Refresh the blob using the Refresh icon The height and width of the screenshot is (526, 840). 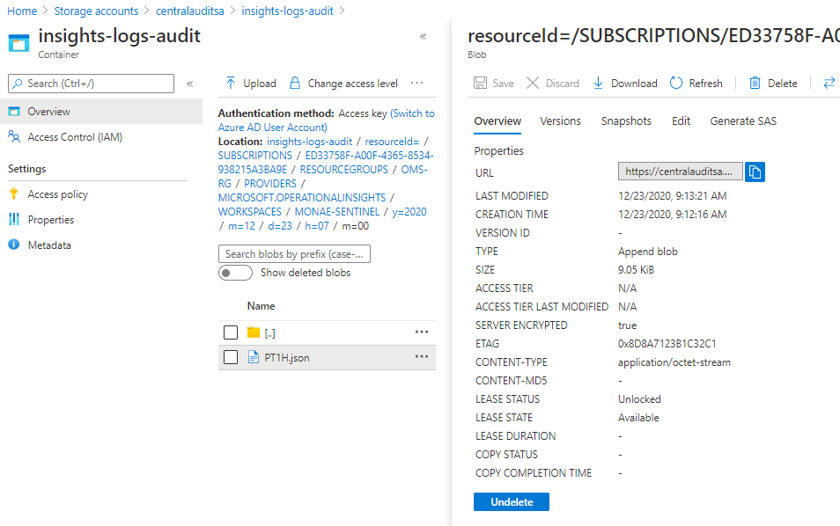tap(696, 82)
